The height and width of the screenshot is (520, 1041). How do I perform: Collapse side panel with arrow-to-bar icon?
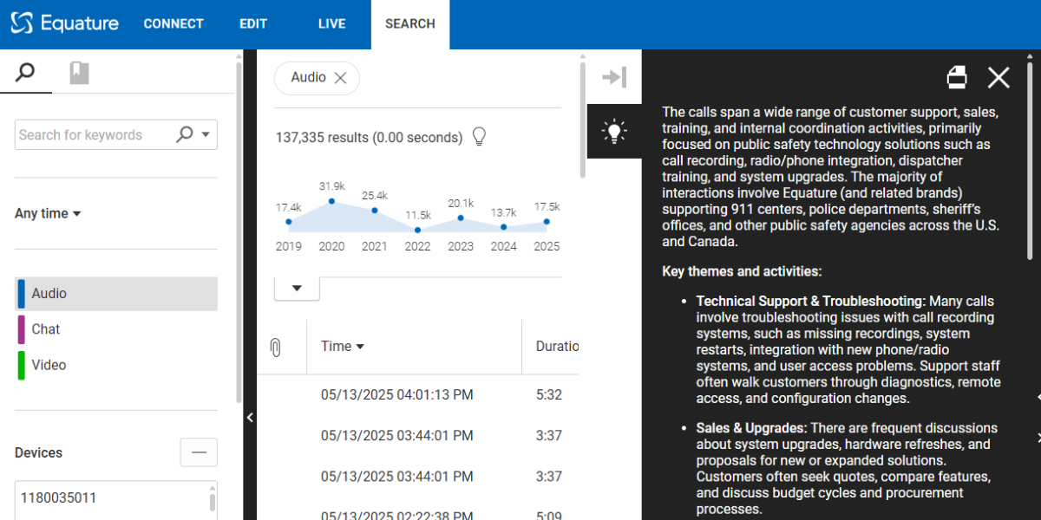[x=614, y=77]
